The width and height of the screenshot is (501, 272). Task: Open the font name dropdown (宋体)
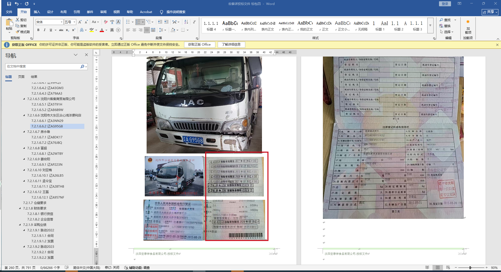tap(61, 22)
